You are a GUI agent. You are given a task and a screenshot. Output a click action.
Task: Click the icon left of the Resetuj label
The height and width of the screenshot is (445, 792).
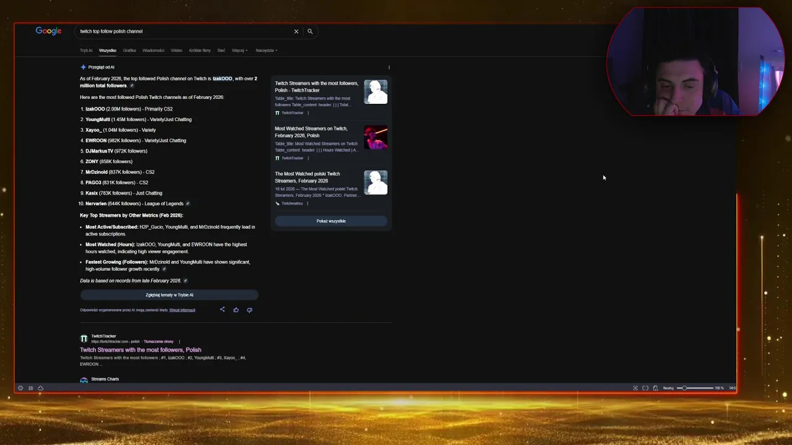[x=655, y=388]
